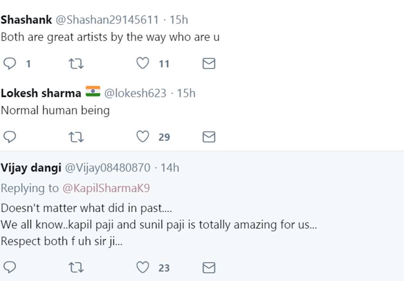Open Lokesh sharma's profile name

click(x=41, y=93)
